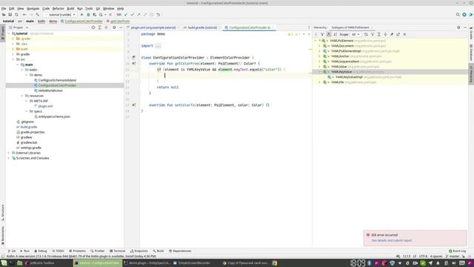474x267 pixels.
Task: Click Pin tab icon in Hierarchy toolbar
Action: point(392,35)
